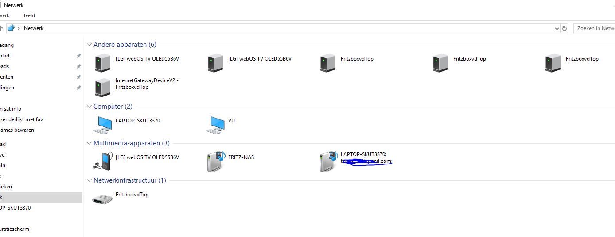Image resolution: width=615 pixels, height=237 pixels.
Task: Open the address bar history dropdown
Action: coord(557,28)
